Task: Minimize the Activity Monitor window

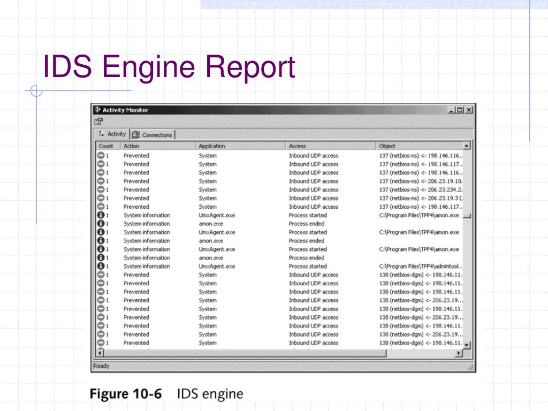Action: coord(452,110)
